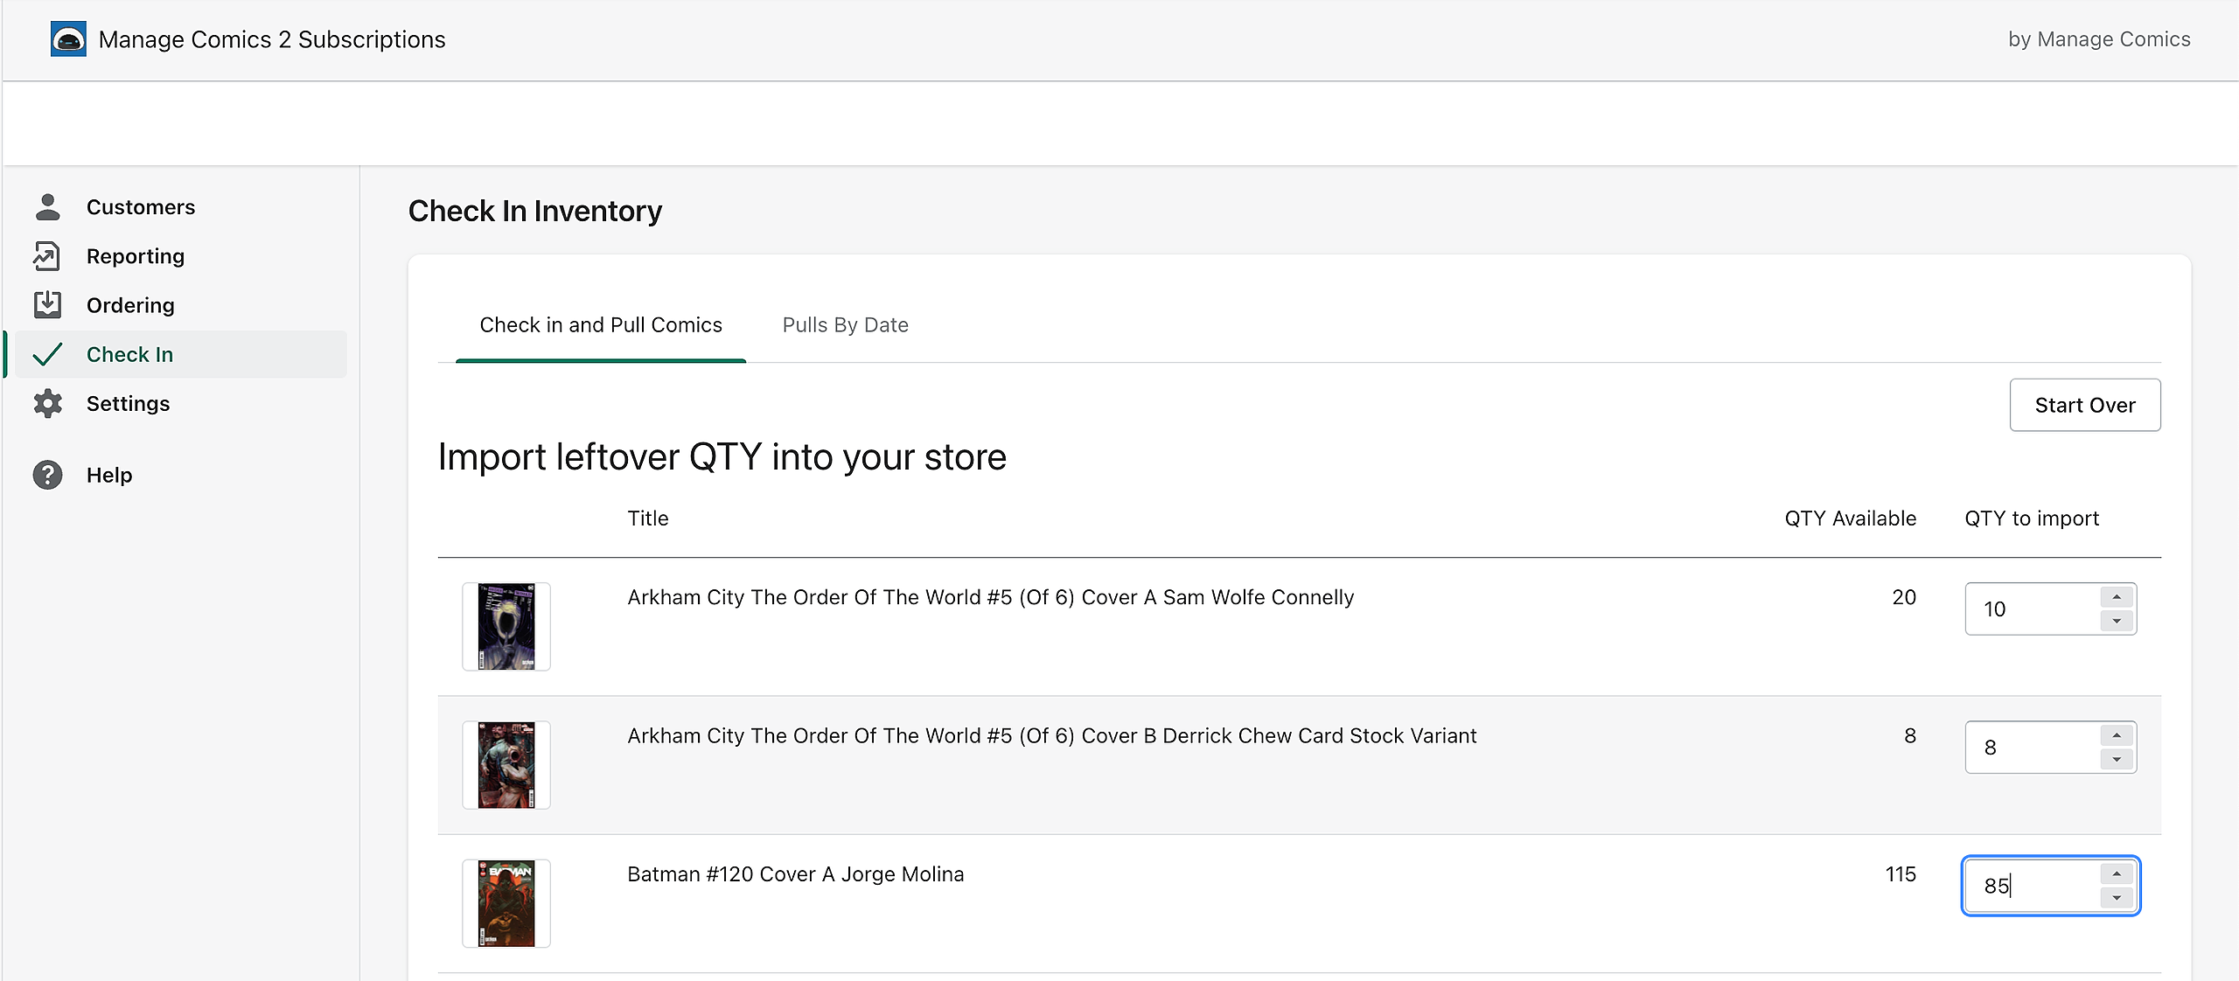
Task: Open Settings via the gear icon
Action: click(x=47, y=403)
